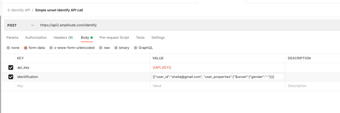Open the Authorization tab
The image size is (340, 113).
pos(36,38)
